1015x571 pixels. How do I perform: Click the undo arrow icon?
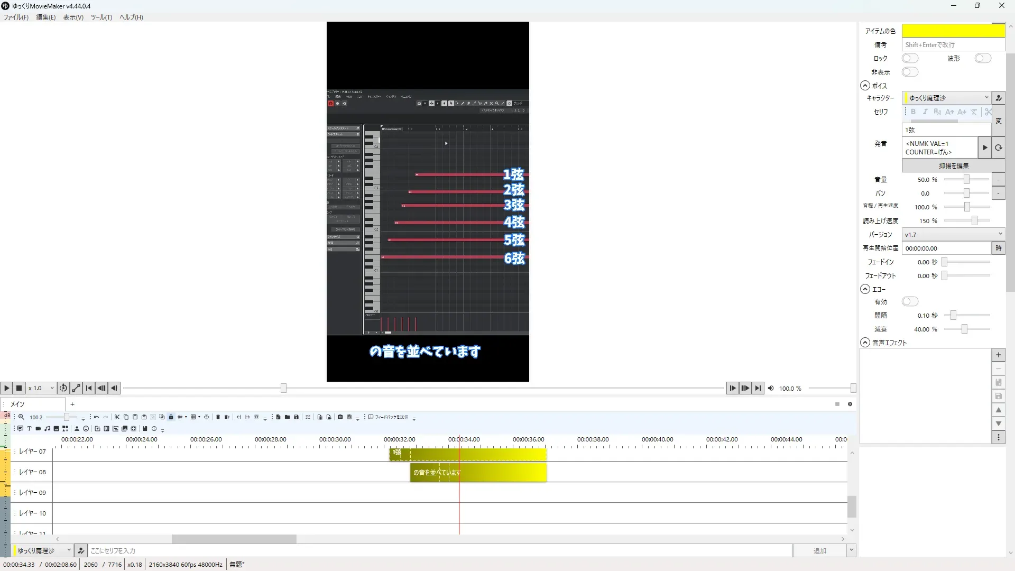pyautogui.click(x=96, y=417)
